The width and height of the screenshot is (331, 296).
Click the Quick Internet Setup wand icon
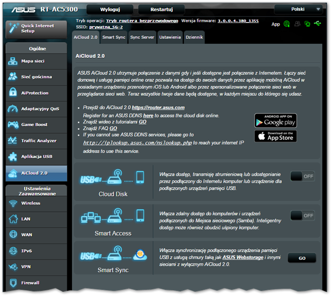click(13, 28)
